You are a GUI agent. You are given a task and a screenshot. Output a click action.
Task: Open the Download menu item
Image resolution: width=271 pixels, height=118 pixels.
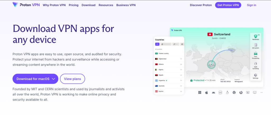pos(88,5)
